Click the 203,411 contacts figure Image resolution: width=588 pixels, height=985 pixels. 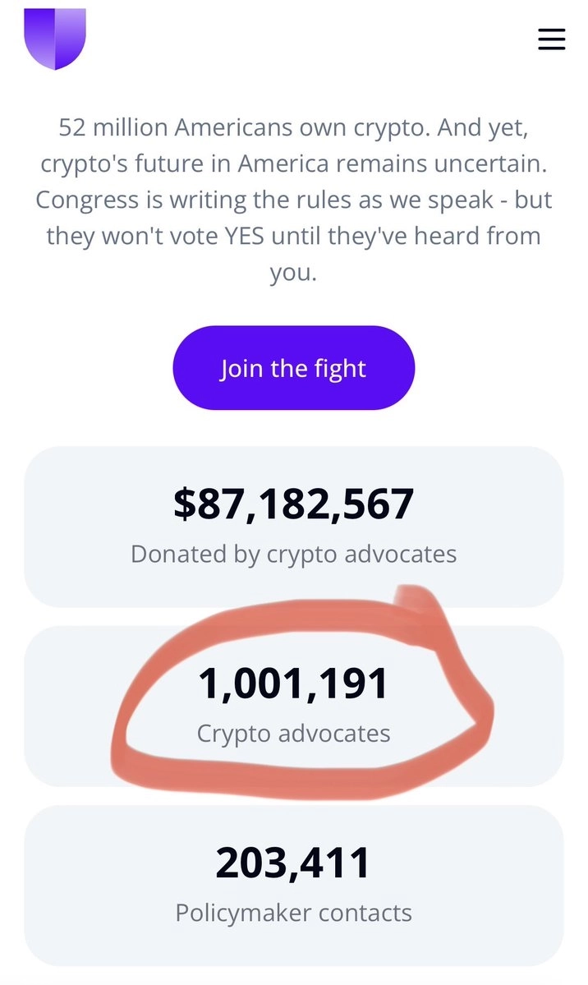pos(293,863)
